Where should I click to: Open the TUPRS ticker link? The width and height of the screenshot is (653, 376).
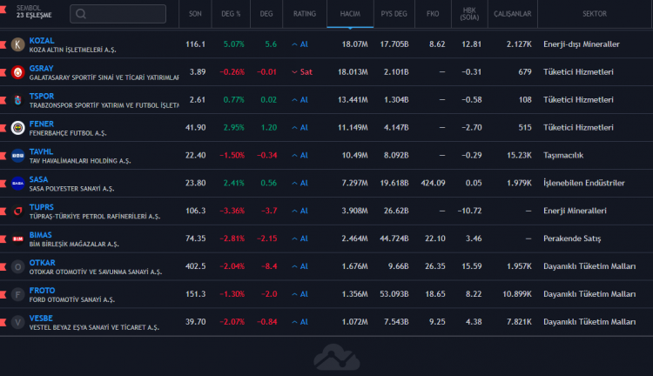click(42, 207)
